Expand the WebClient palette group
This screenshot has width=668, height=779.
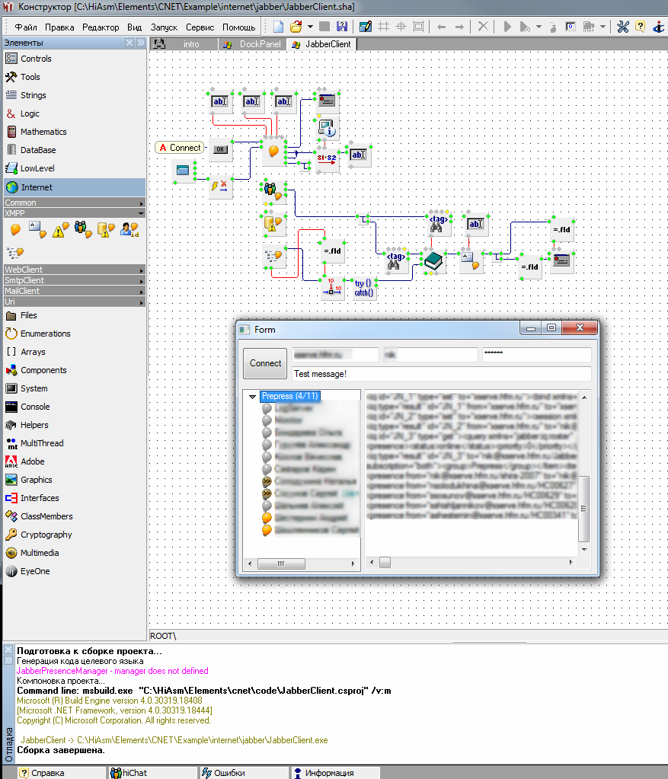pos(142,270)
